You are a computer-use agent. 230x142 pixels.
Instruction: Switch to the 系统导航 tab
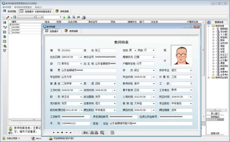(10, 11)
